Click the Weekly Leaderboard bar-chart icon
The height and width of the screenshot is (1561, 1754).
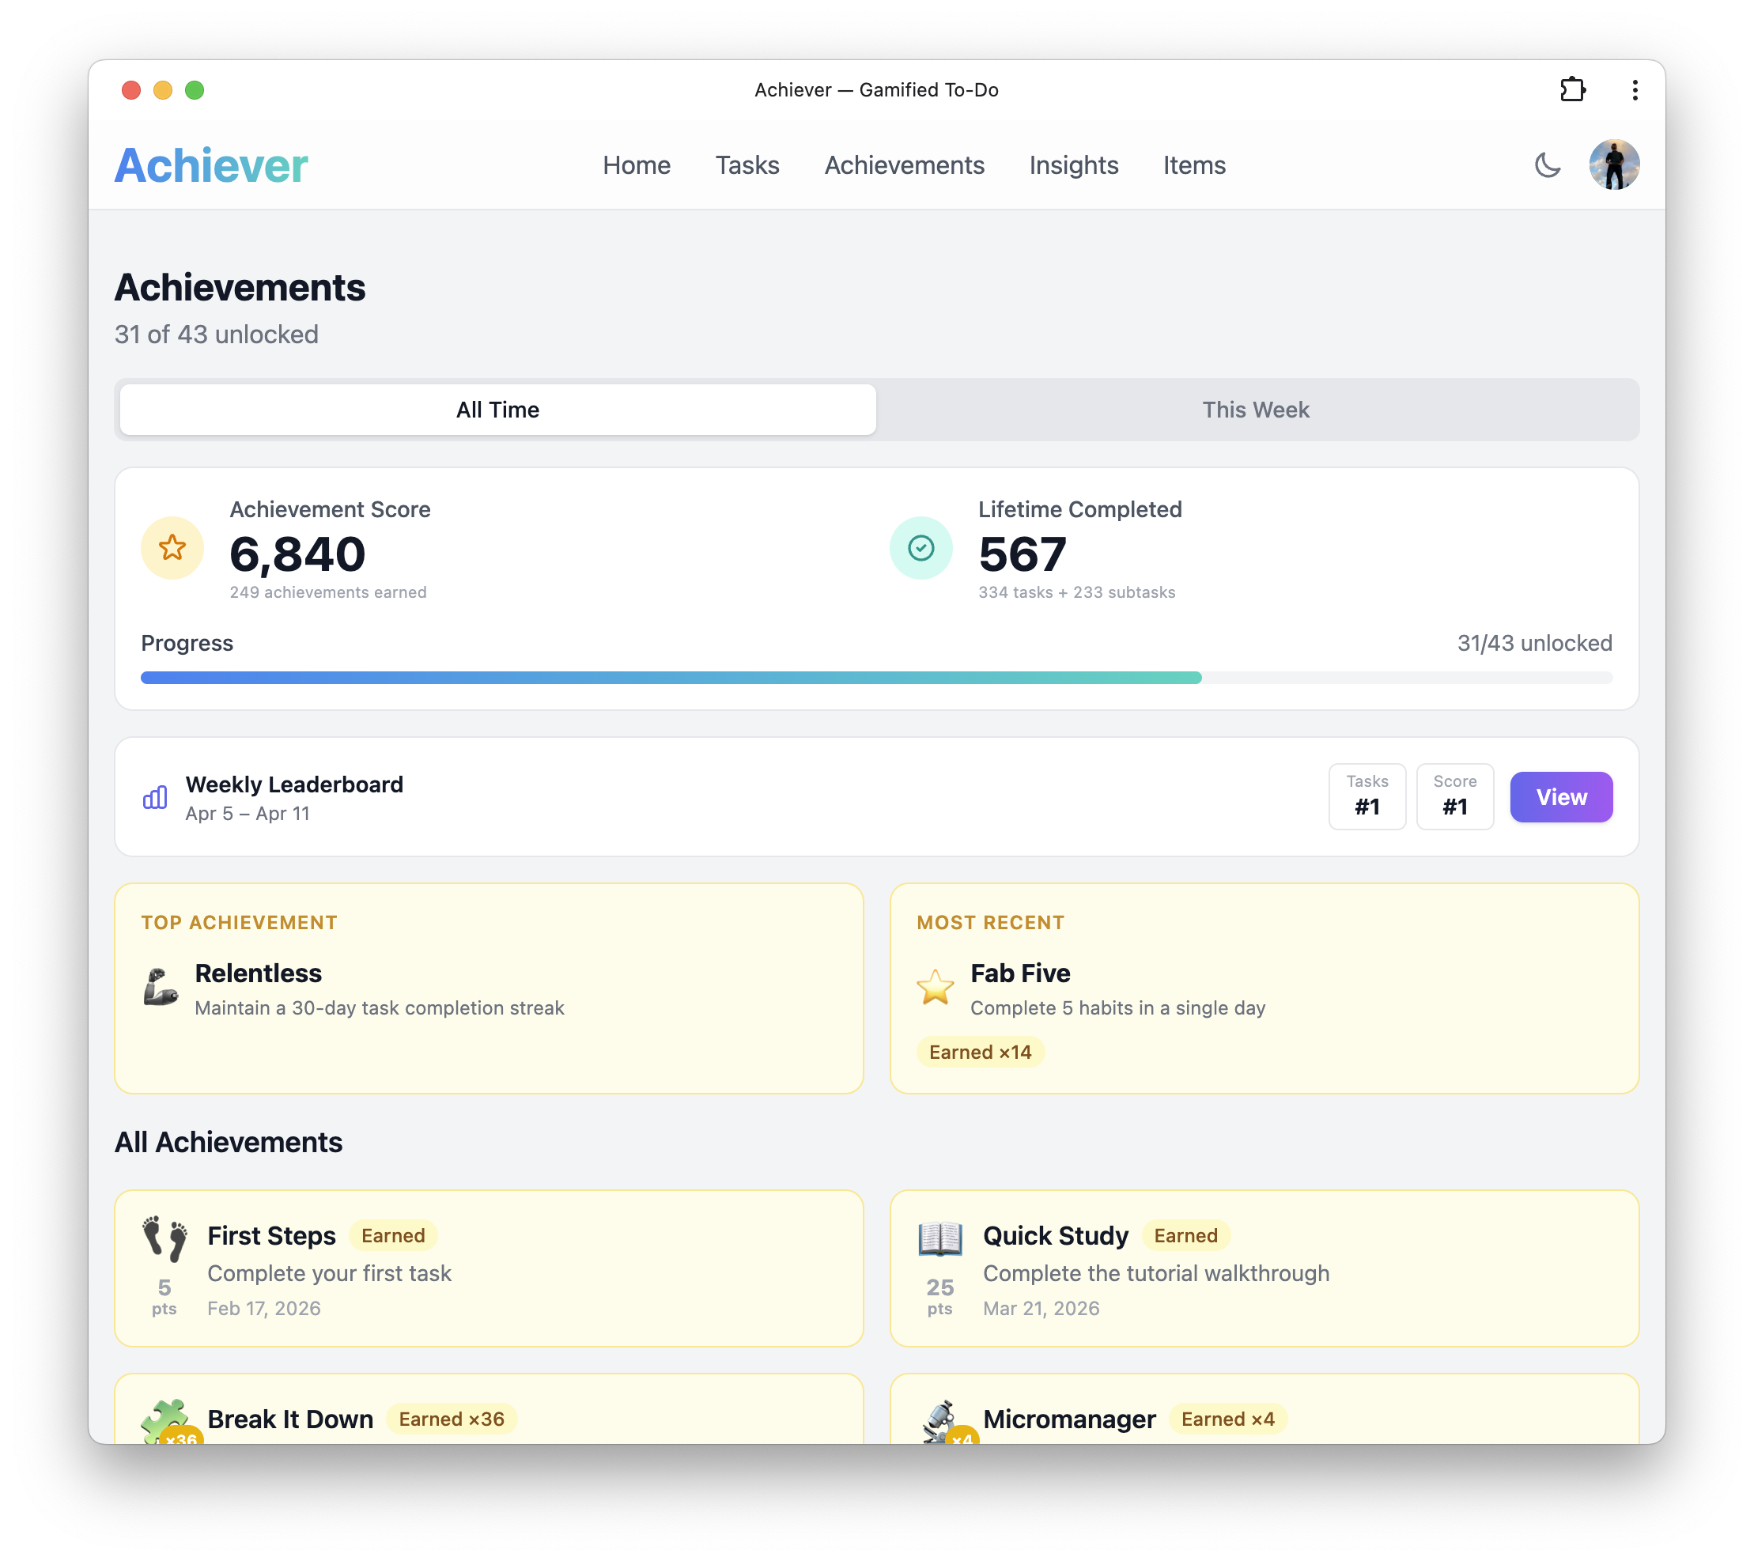[x=153, y=797]
